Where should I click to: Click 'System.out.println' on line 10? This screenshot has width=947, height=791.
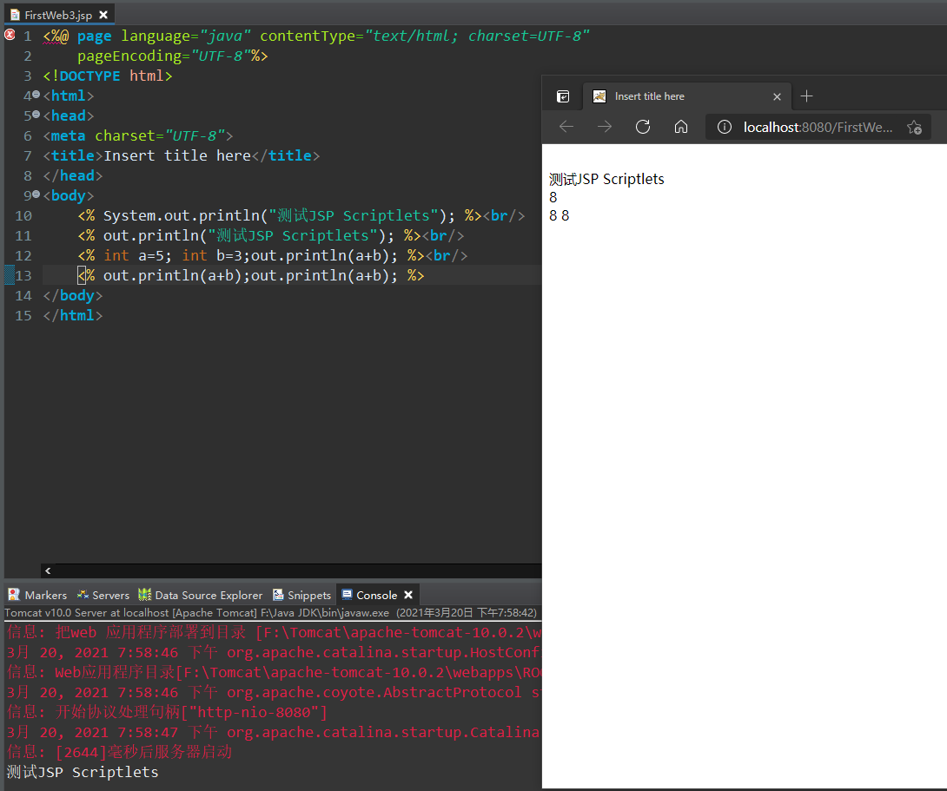pyautogui.click(x=182, y=215)
